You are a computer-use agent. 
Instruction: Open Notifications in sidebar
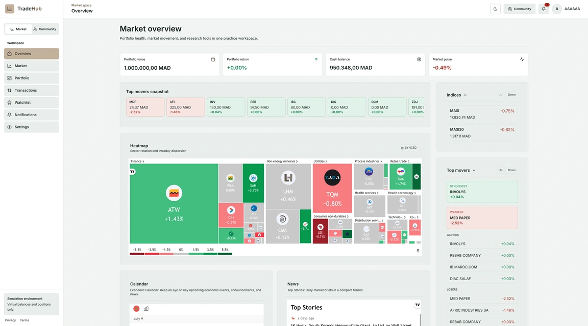pos(32,115)
